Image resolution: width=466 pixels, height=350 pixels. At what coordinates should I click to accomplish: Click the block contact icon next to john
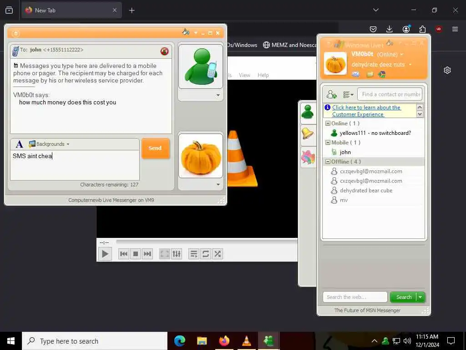[164, 51]
